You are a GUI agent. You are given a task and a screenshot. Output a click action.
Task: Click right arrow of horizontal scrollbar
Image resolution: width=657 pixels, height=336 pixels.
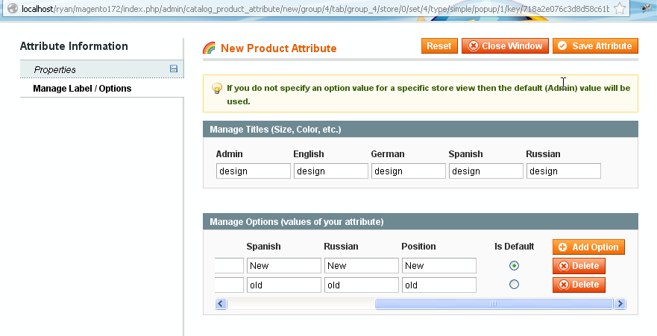click(620, 303)
